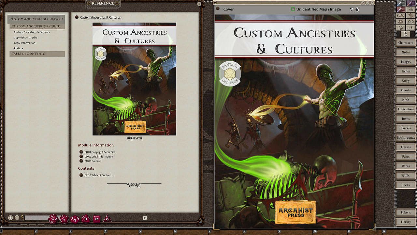Screen dimensions: 417x235
Task: Open the Story sidebar panel
Action: tap(406, 81)
